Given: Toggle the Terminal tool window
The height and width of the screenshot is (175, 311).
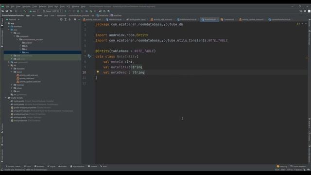Looking at the screenshot, I should 92,166.
